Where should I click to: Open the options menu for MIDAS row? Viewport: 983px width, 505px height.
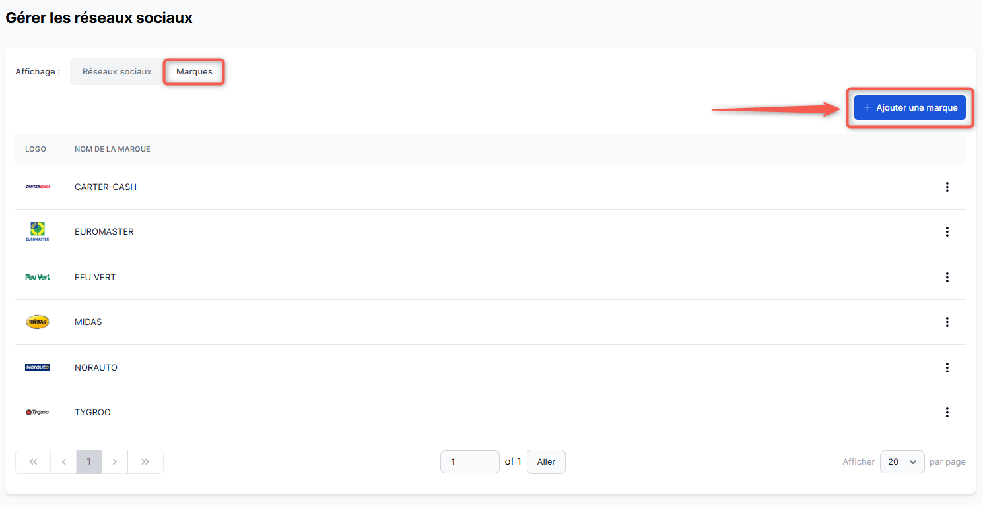coord(947,322)
